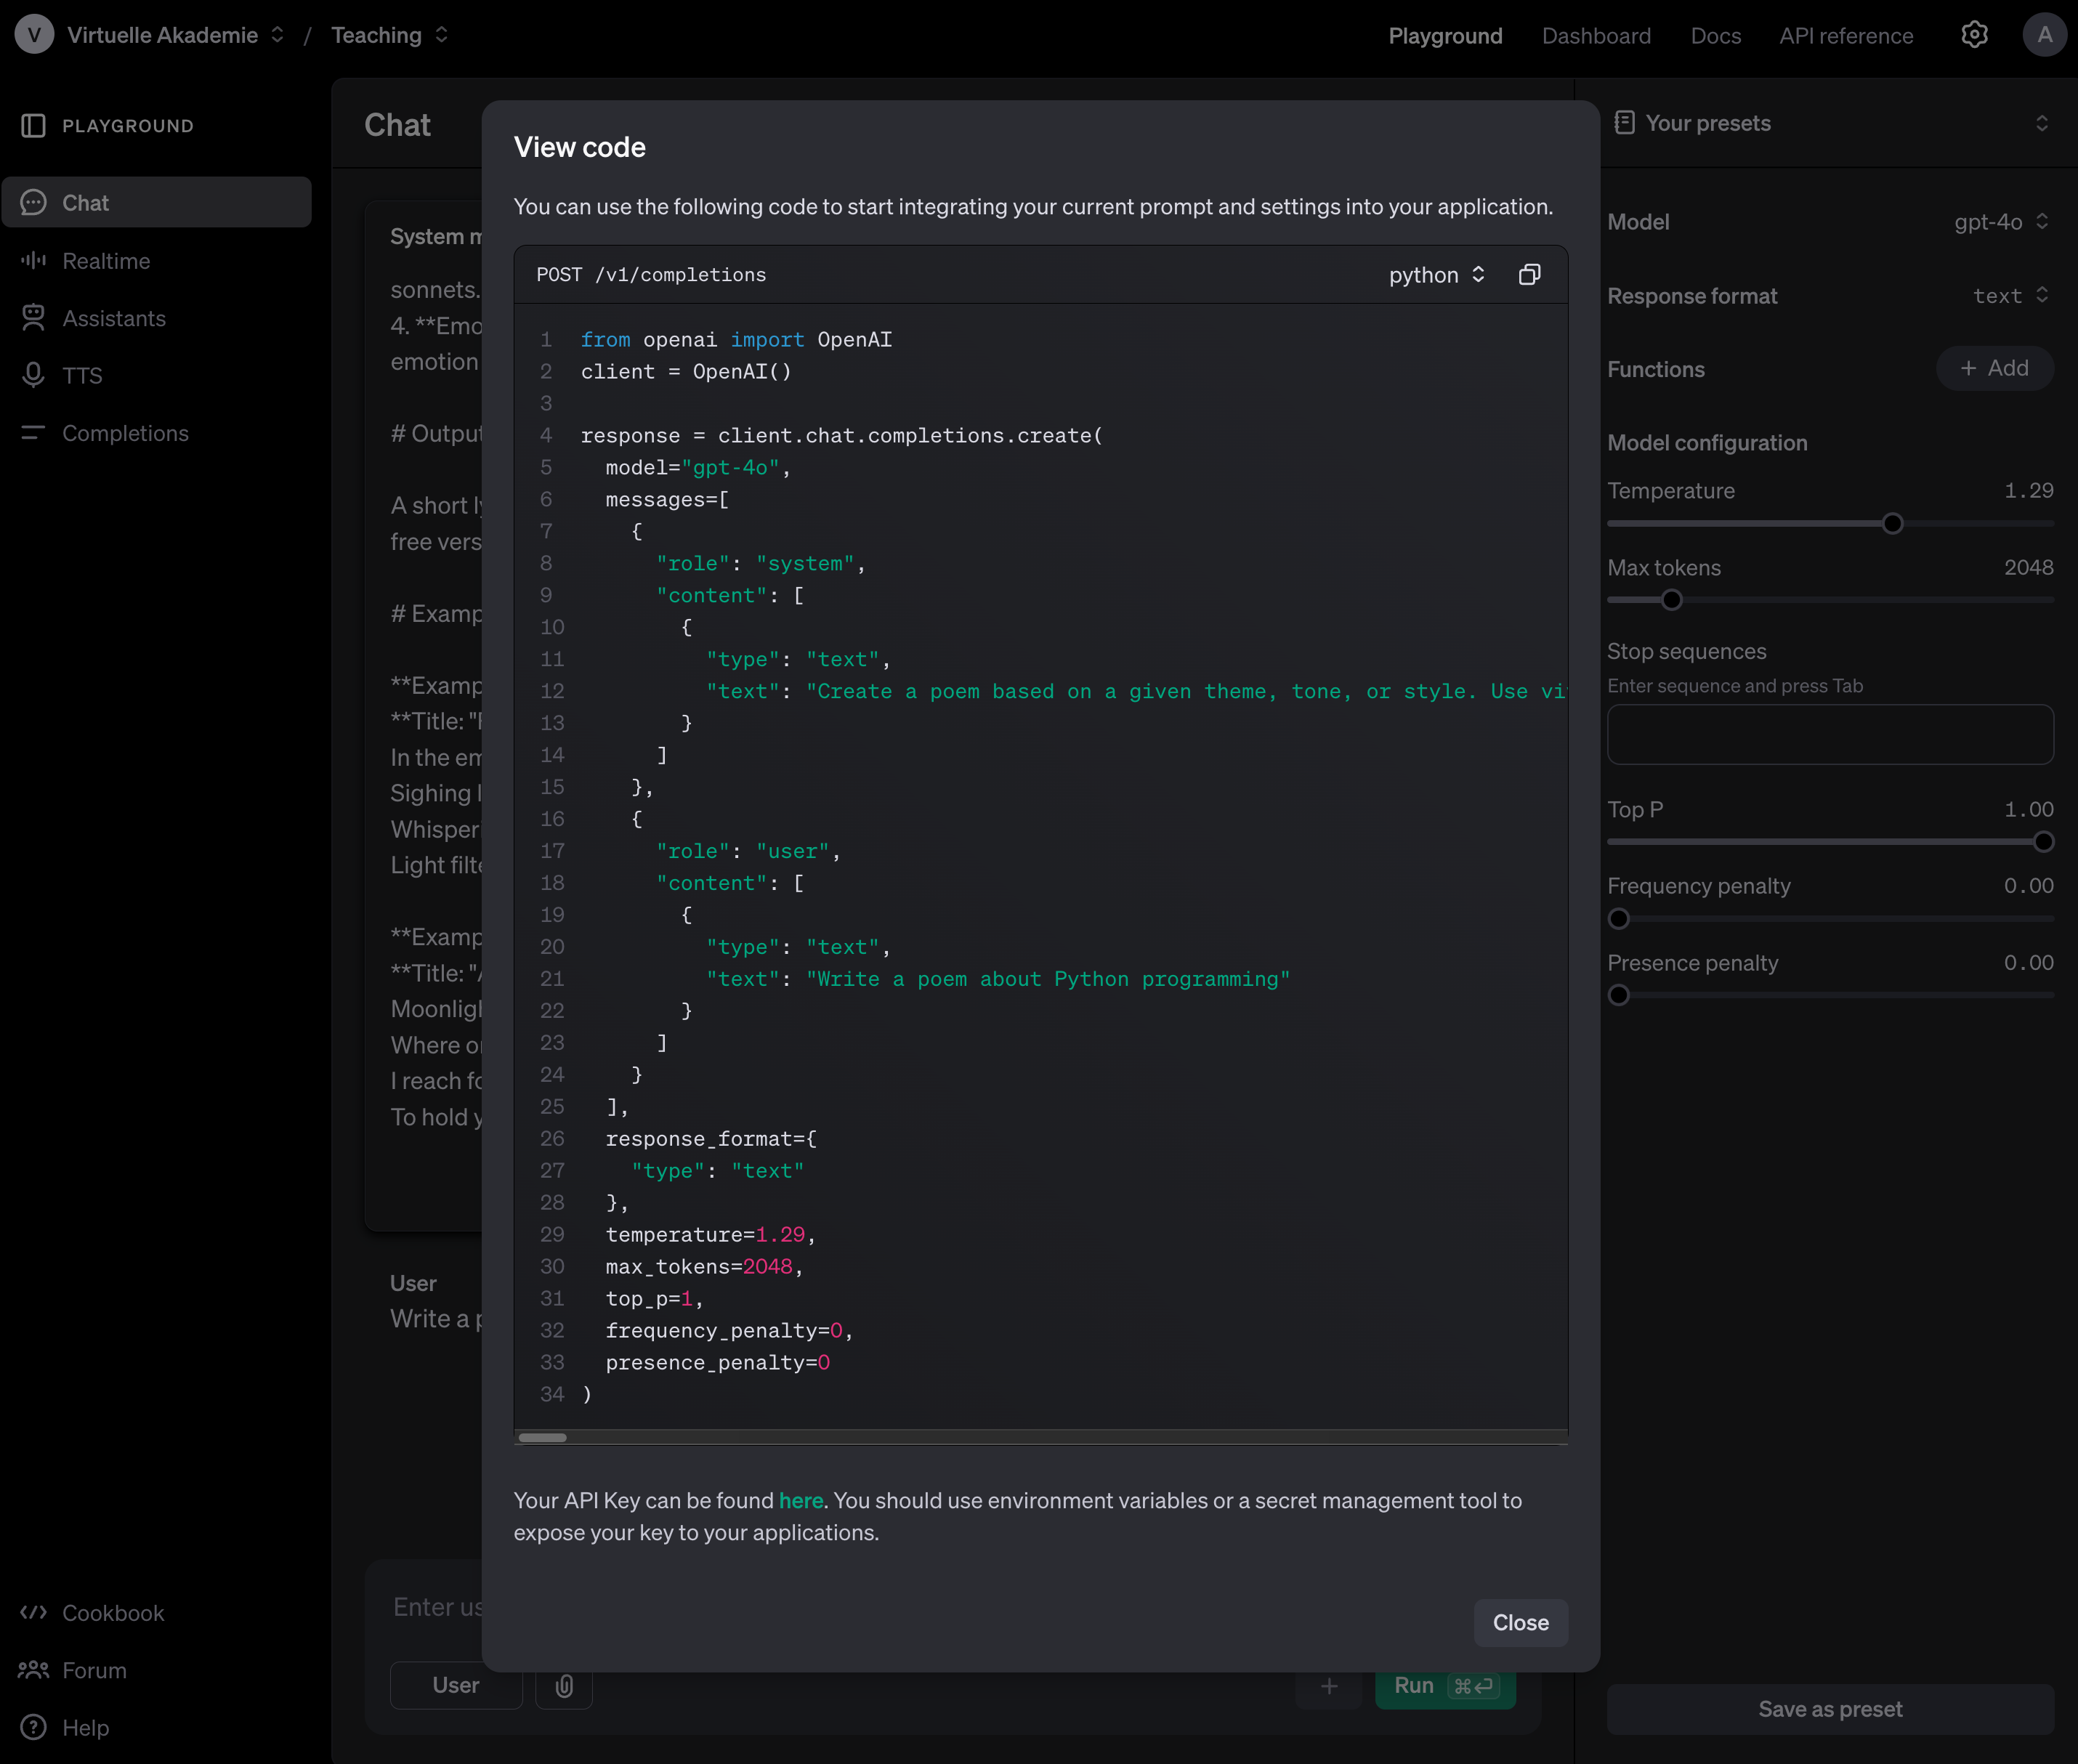Open Assistants from the sidebar
Screen dimensions: 2078x1764
click(113, 318)
